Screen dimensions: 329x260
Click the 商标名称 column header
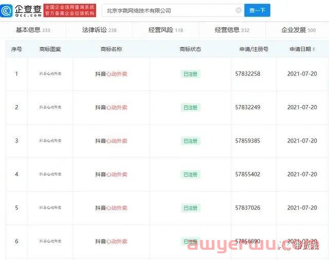111,49
